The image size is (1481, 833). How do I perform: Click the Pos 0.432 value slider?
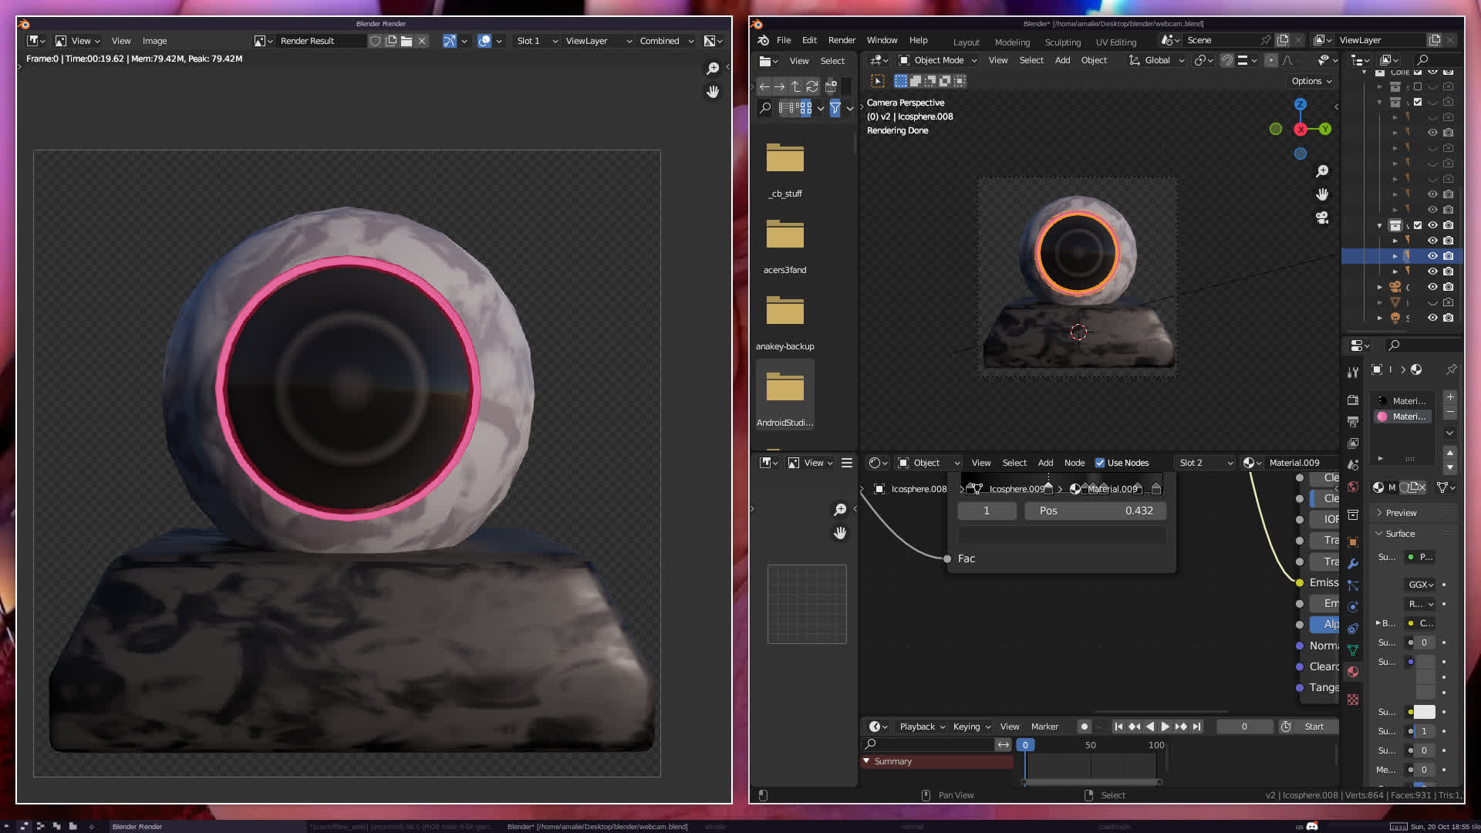tap(1095, 511)
